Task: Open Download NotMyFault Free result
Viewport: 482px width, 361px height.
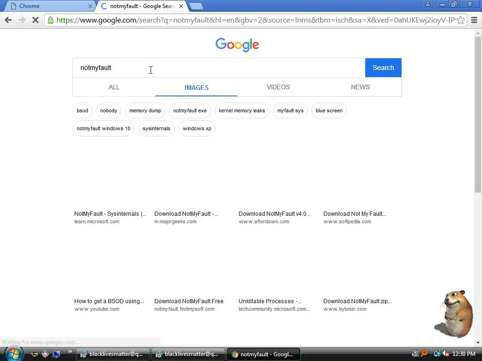Action: (x=189, y=301)
